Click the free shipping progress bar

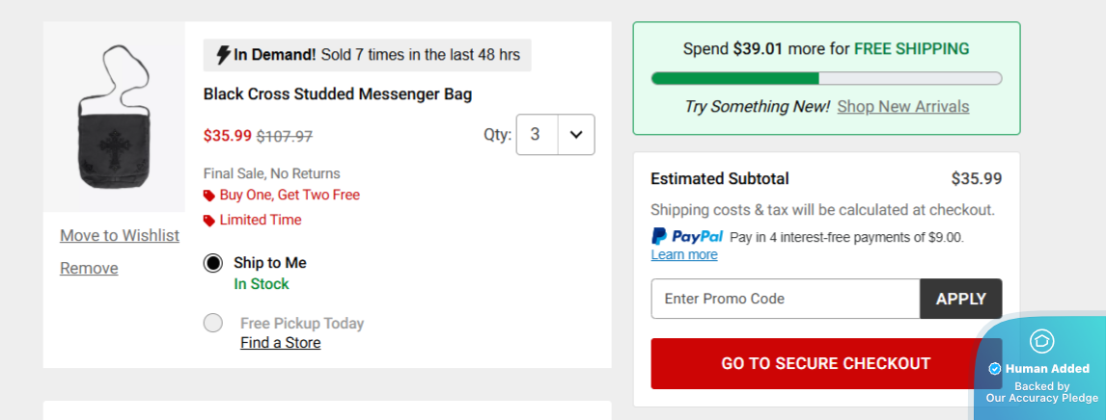[826, 78]
